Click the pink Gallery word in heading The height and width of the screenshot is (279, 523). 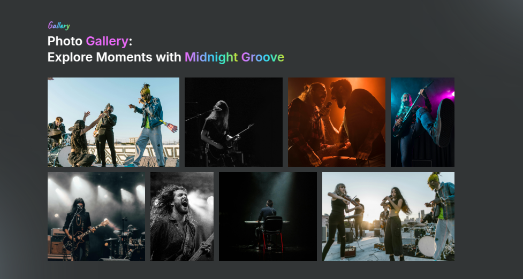tap(107, 41)
